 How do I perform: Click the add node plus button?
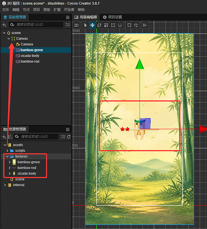tap(4, 25)
